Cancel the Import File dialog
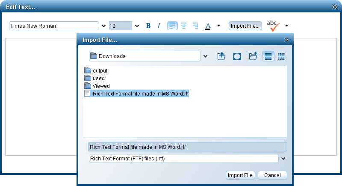The image size is (342, 186). tap(272, 175)
